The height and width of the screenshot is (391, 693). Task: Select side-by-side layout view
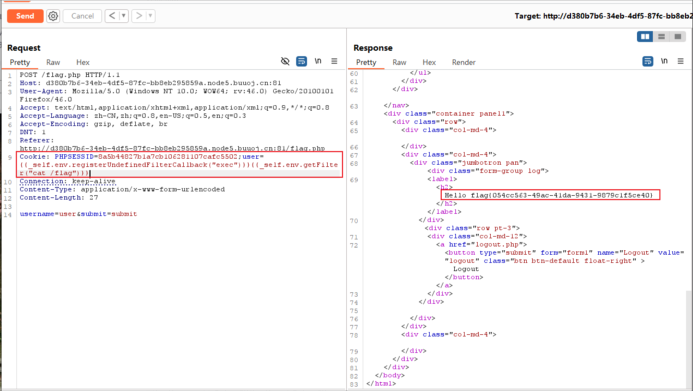click(645, 37)
